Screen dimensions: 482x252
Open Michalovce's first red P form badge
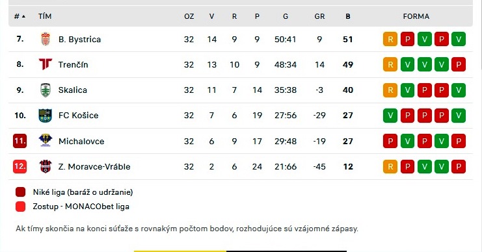click(390, 141)
